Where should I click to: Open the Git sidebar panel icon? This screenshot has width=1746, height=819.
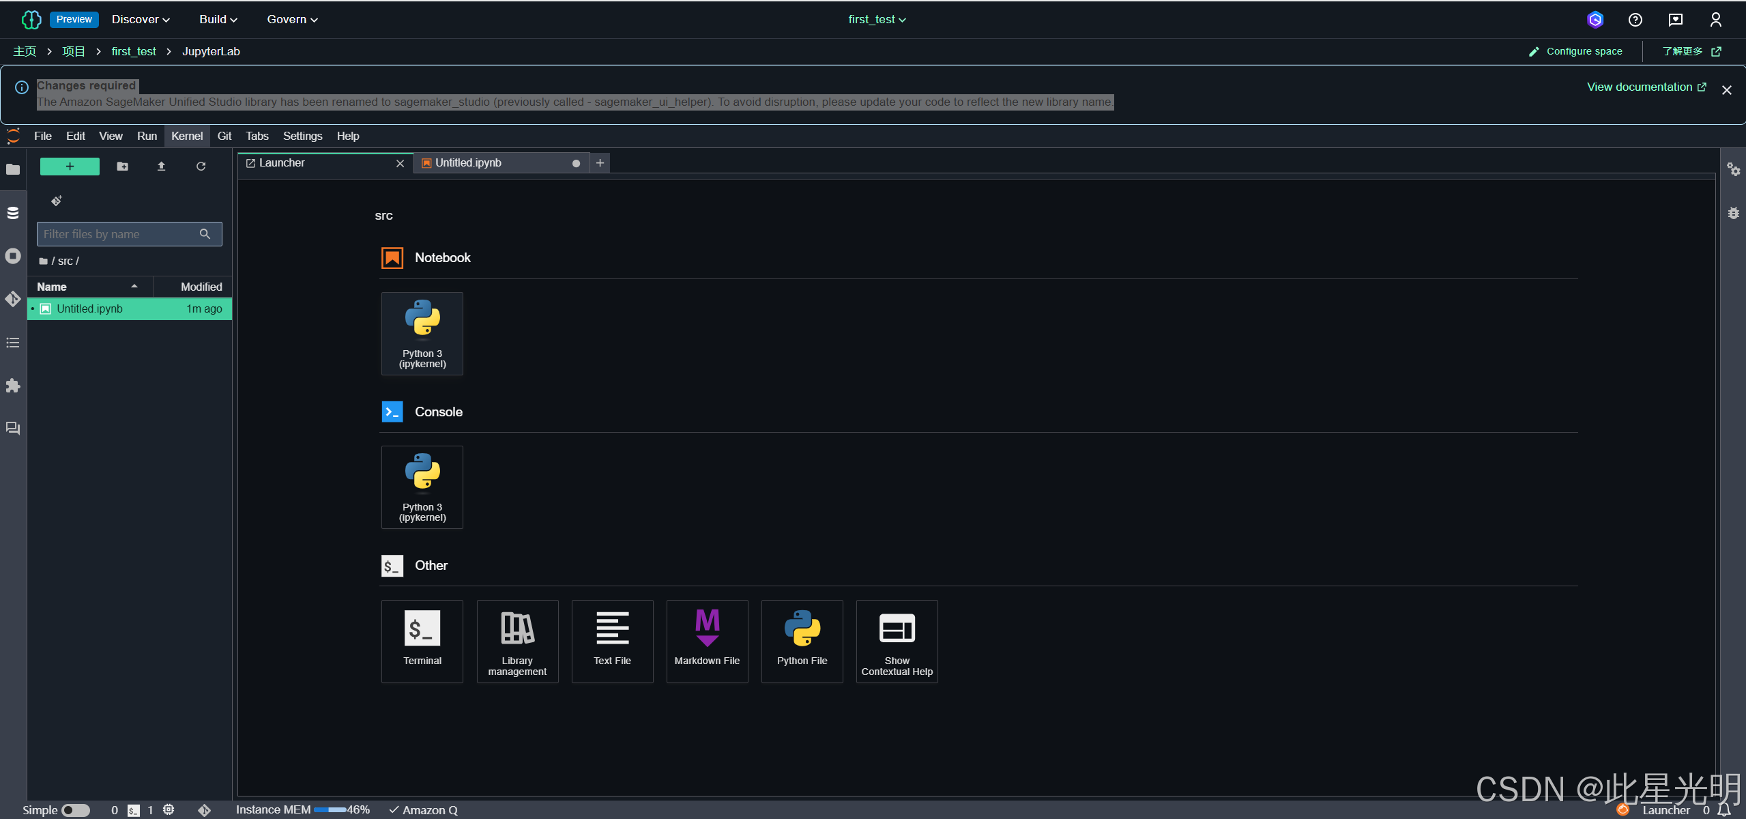pyautogui.click(x=13, y=299)
